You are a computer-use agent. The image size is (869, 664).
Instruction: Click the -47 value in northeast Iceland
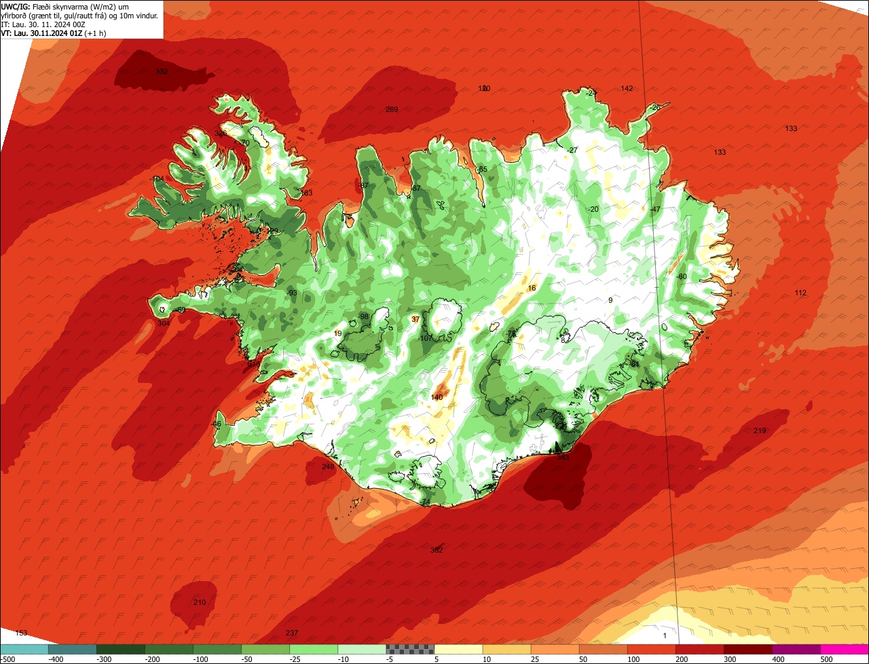(654, 210)
